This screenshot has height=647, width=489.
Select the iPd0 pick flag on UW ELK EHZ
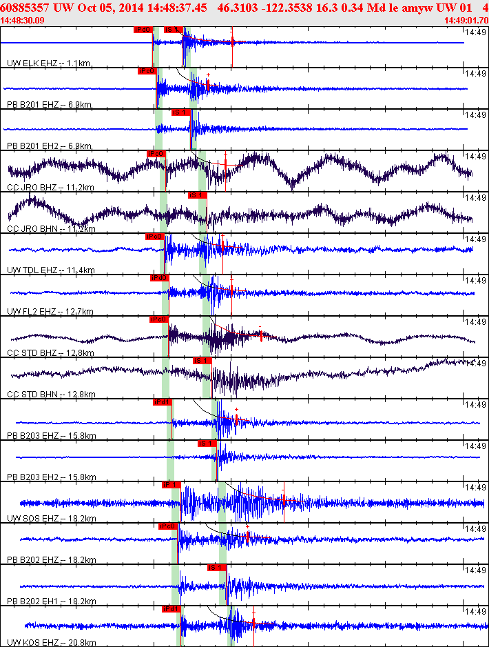pyautogui.click(x=143, y=30)
